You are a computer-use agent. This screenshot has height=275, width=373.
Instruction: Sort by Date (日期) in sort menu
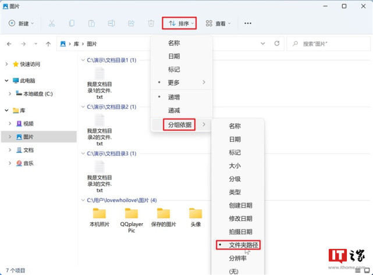pos(182,56)
